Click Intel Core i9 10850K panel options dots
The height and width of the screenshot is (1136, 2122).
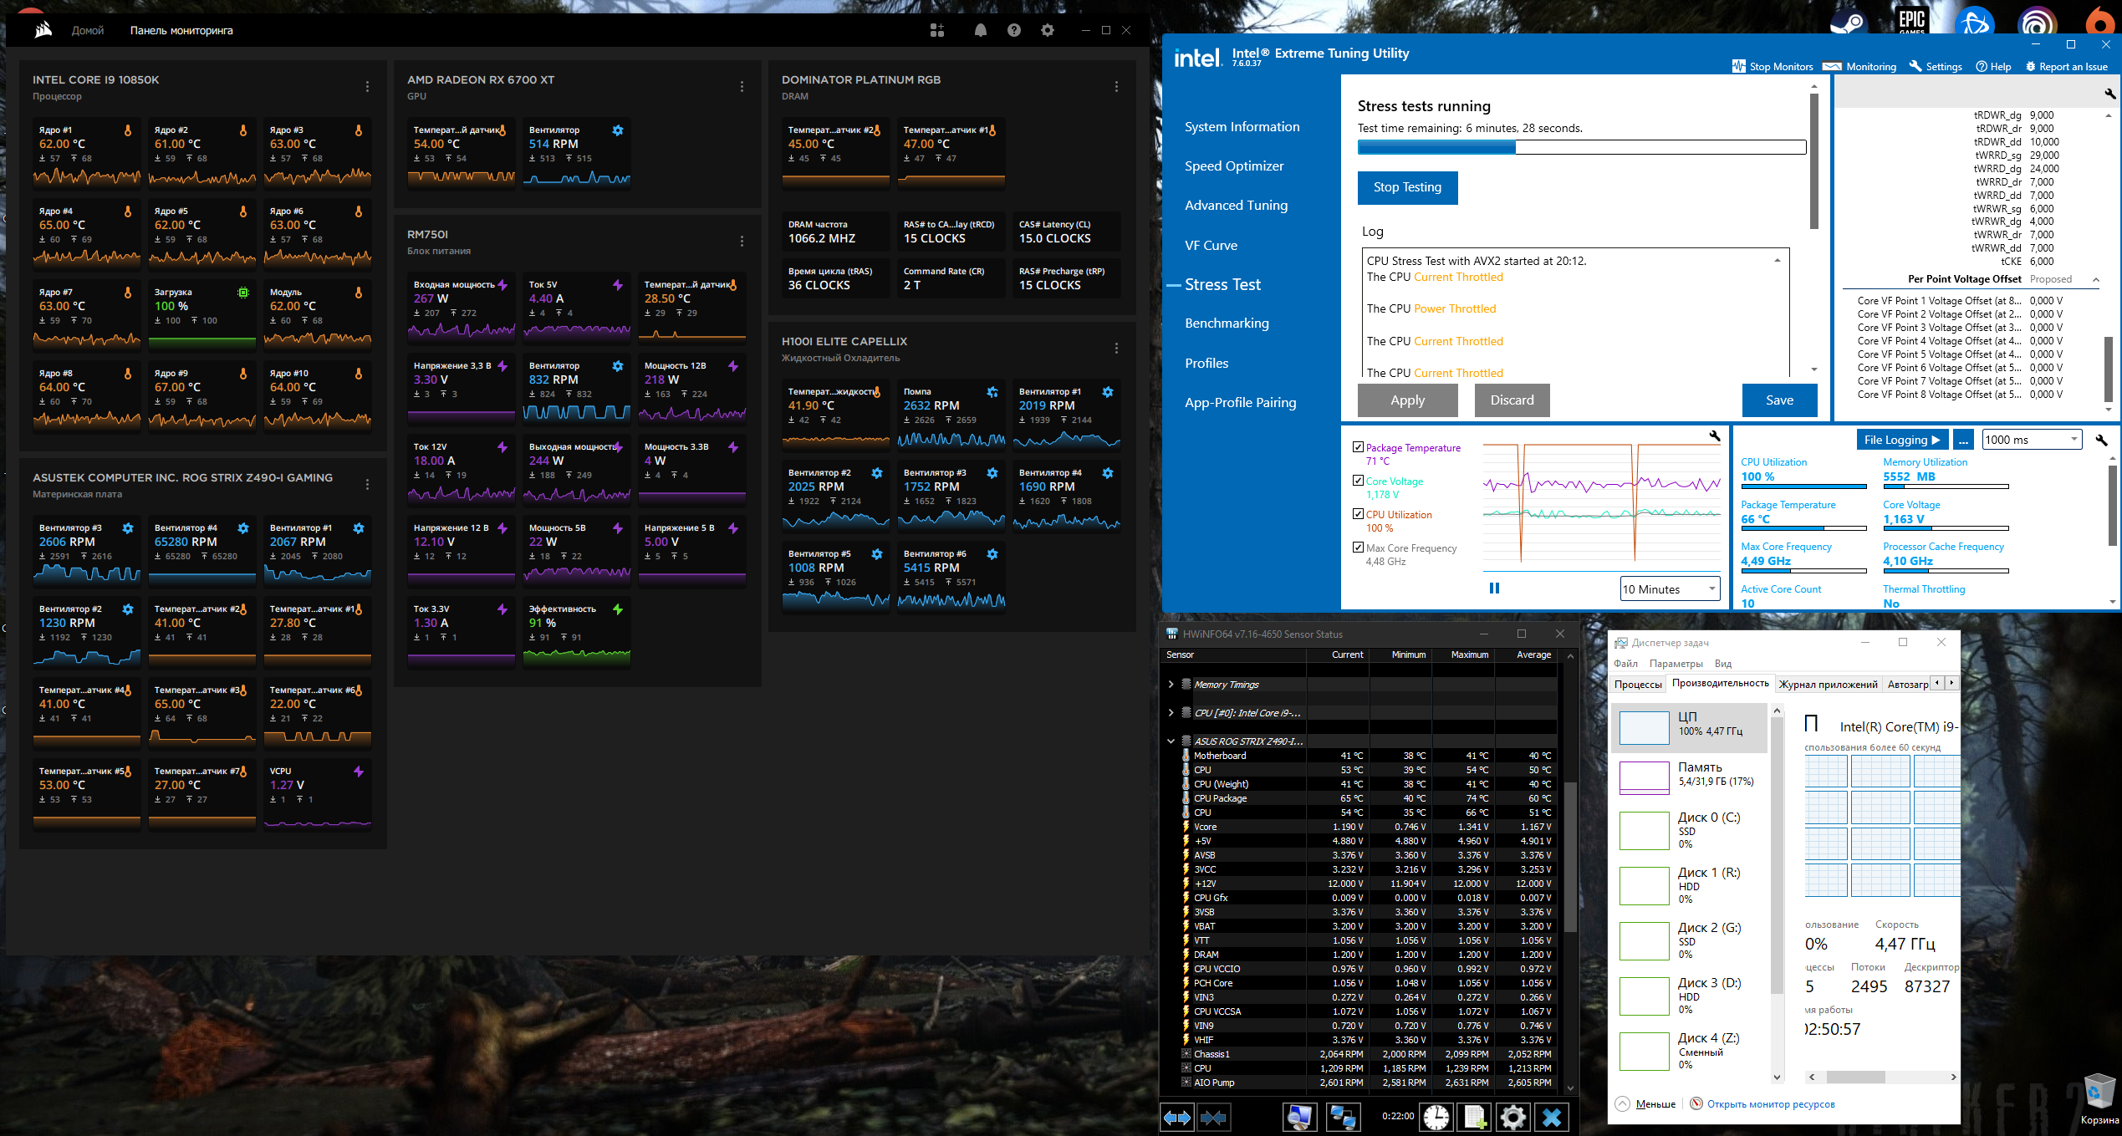[367, 87]
